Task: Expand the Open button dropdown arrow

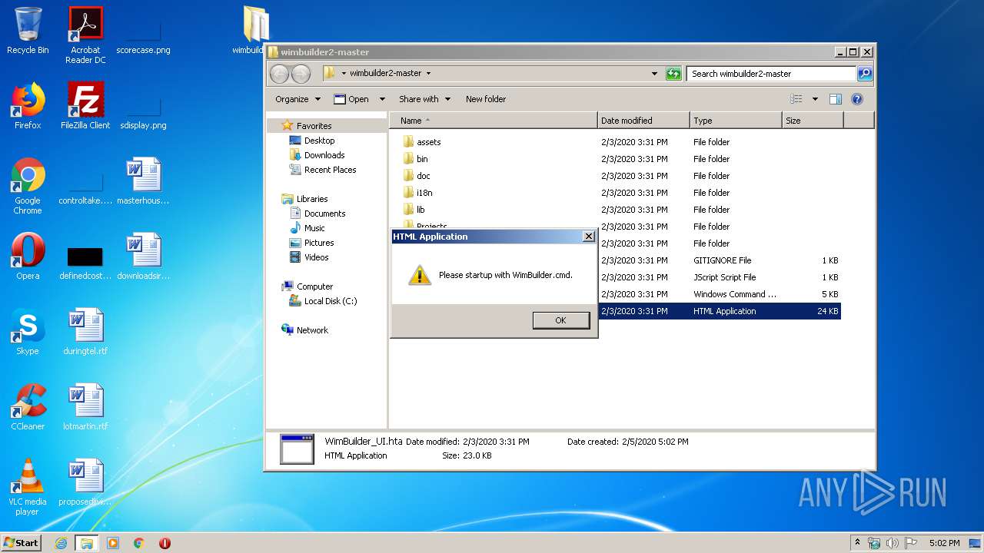Action: [x=381, y=99]
